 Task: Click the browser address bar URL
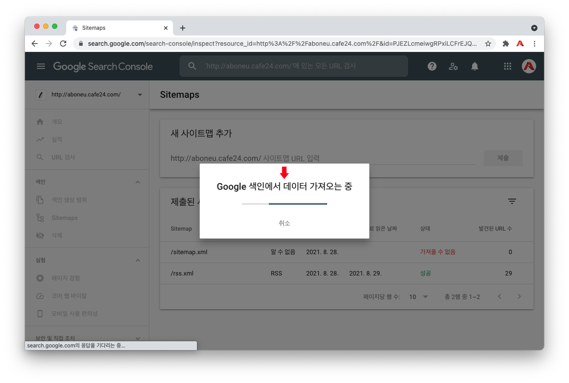coord(282,44)
